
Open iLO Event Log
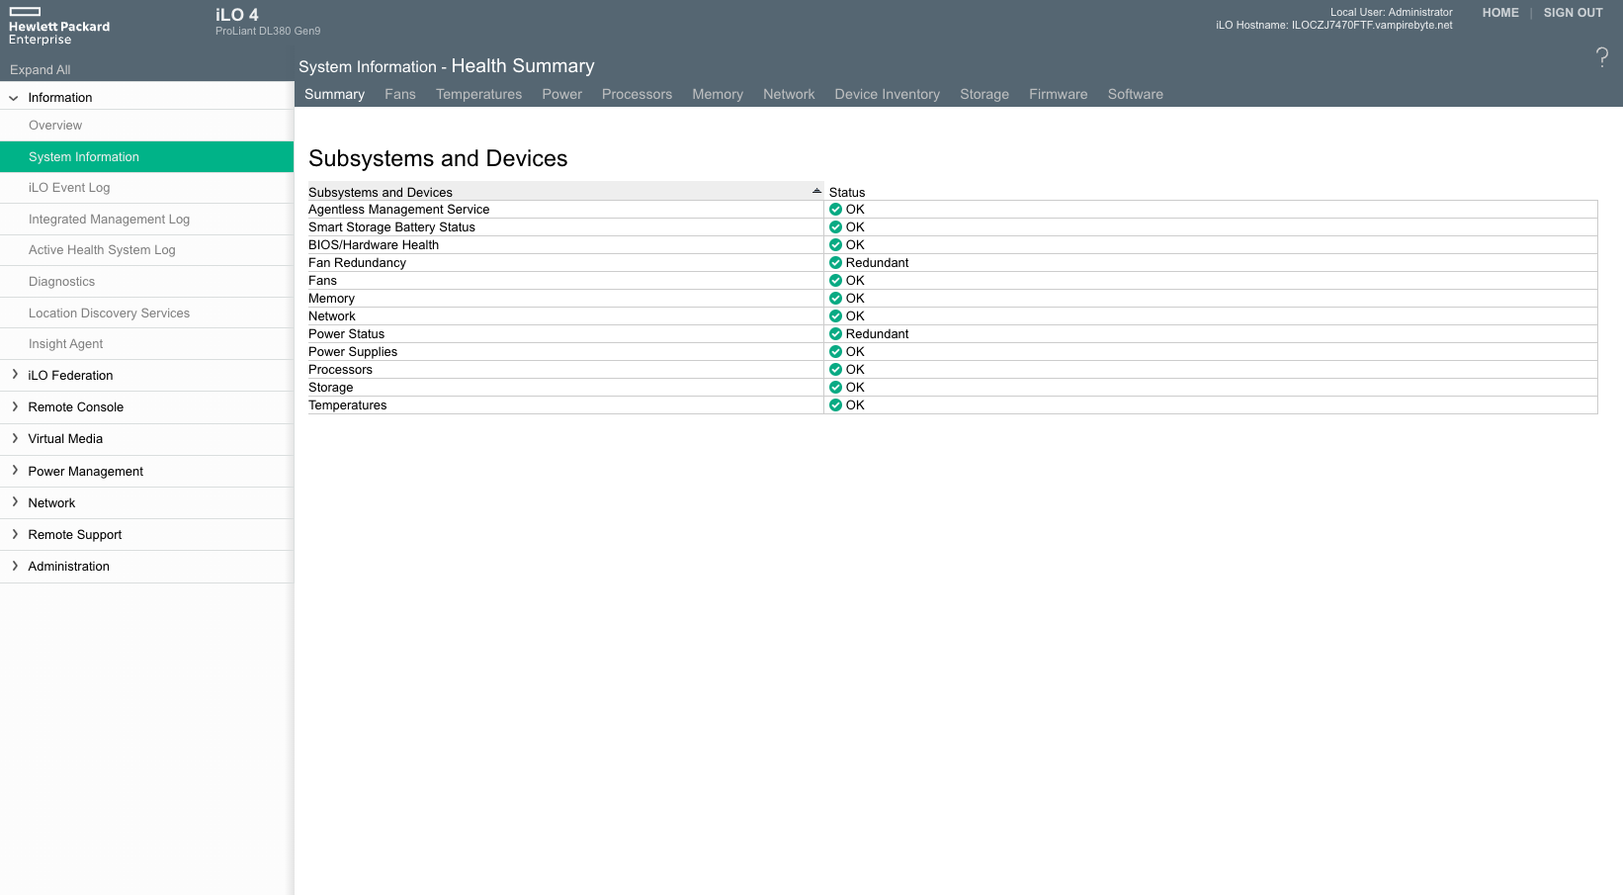[x=146, y=188]
